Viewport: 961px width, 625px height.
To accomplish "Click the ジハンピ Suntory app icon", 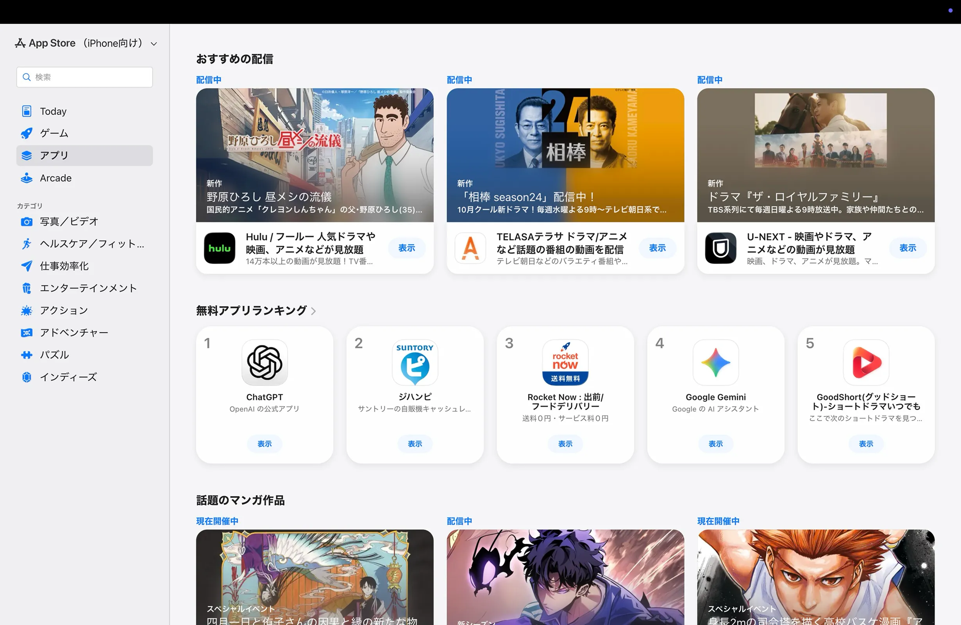I will 415,362.
